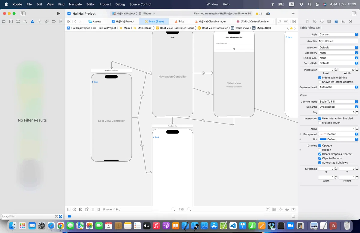The width and height of the screenshot is (360, 233).
Task: Toggle the Opaque drawing checkbox
Action: point(320,145)
